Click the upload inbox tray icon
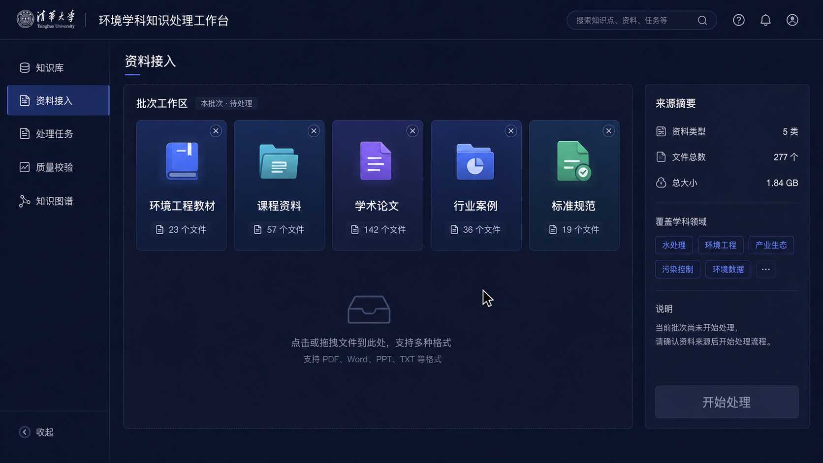The height and width of the screenshot is (463, 823). point(369,309)
